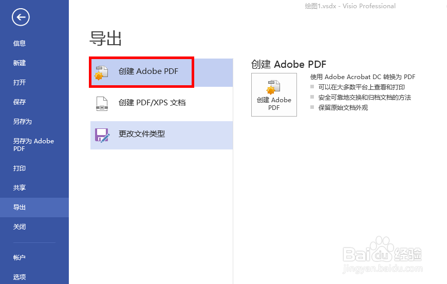
Task: Select the 创建 Adobe PDF export option
Action: pyautogui.click(x=162, y=72)
